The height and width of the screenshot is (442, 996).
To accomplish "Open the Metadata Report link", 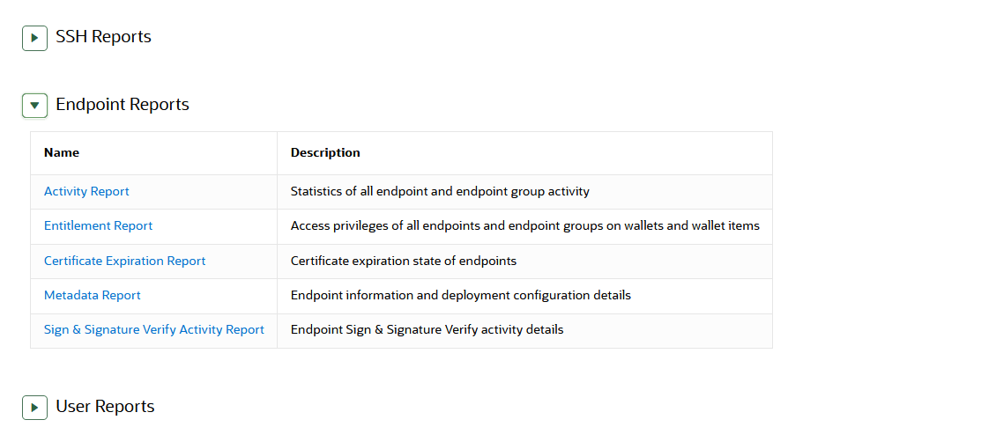I will pos(92,295).
